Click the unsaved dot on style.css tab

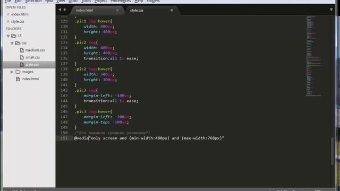click(x=172, y=10)
